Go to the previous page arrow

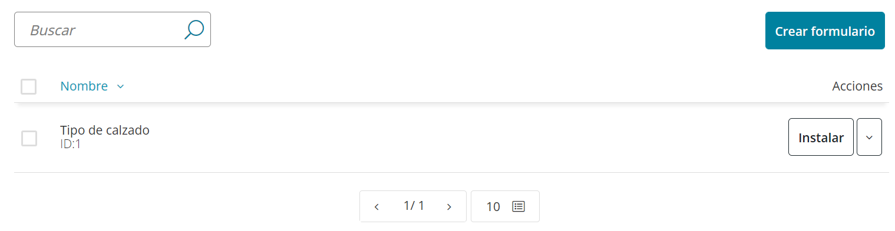click(377, 207)
